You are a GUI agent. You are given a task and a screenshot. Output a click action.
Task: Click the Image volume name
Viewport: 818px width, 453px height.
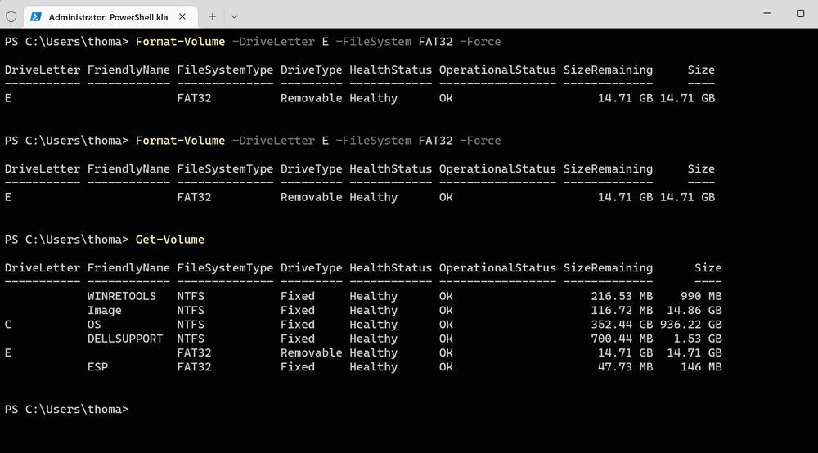(105, 310)
